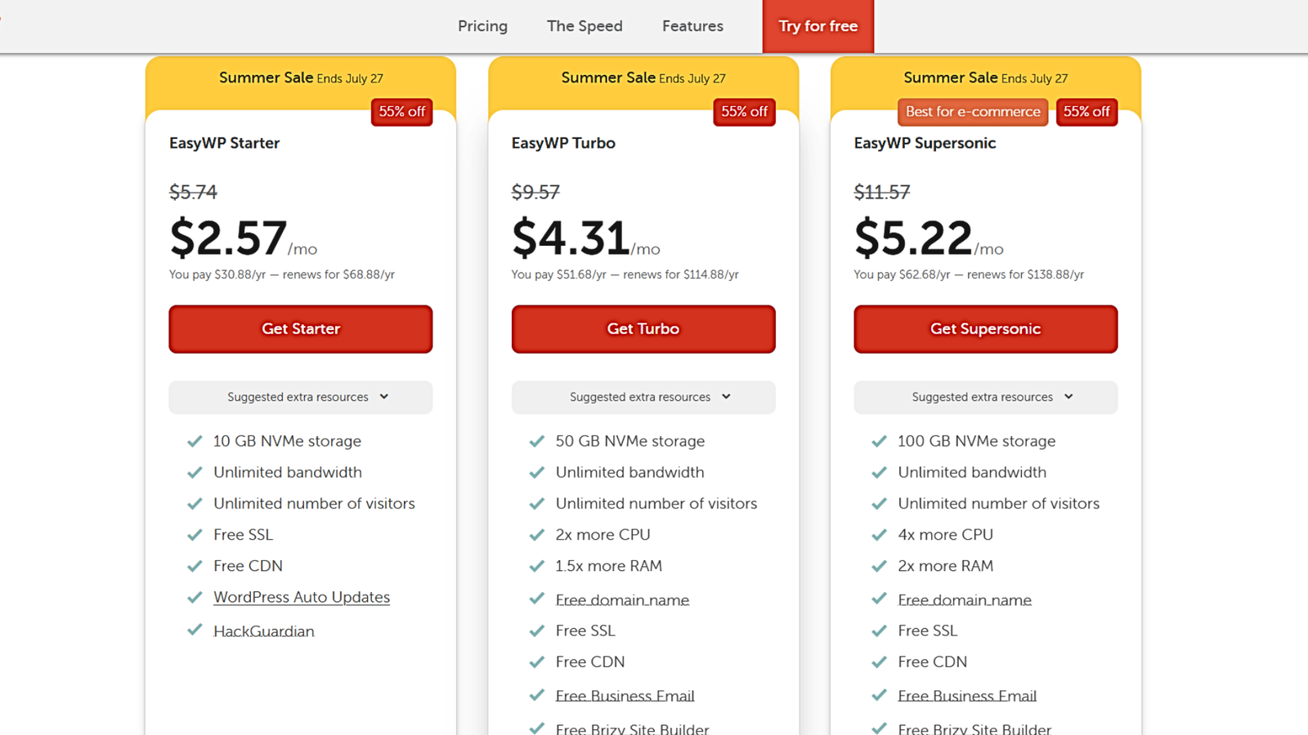Click the checkmark beside 2x more RAM
The width and height of the screenshot is (1308, 735).
click(880, 566)
